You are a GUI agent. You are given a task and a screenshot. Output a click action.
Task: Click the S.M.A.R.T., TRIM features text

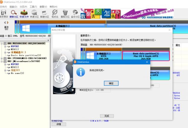click(x=99, y=121)
